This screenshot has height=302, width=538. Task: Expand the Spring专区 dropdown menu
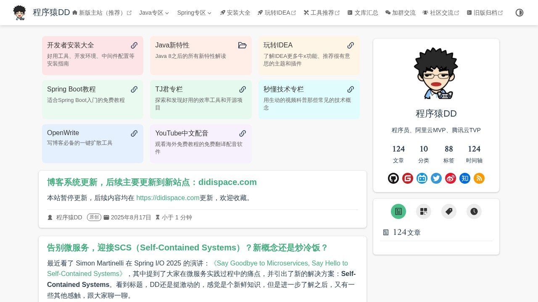(194, 13)
